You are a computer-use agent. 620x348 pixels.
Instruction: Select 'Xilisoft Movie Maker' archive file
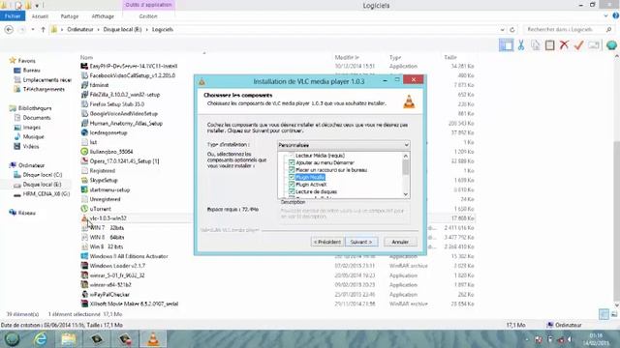(x=134, y=304)
